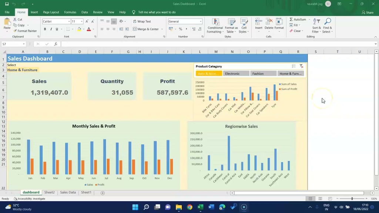Viewport: 379px width, 213px height.
Task: Select the Format as Table icon
Action: 231,26
